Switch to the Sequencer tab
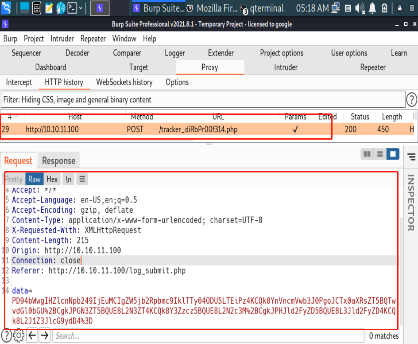The width and height of the screenshot is (418, 344). click(27, 53)
